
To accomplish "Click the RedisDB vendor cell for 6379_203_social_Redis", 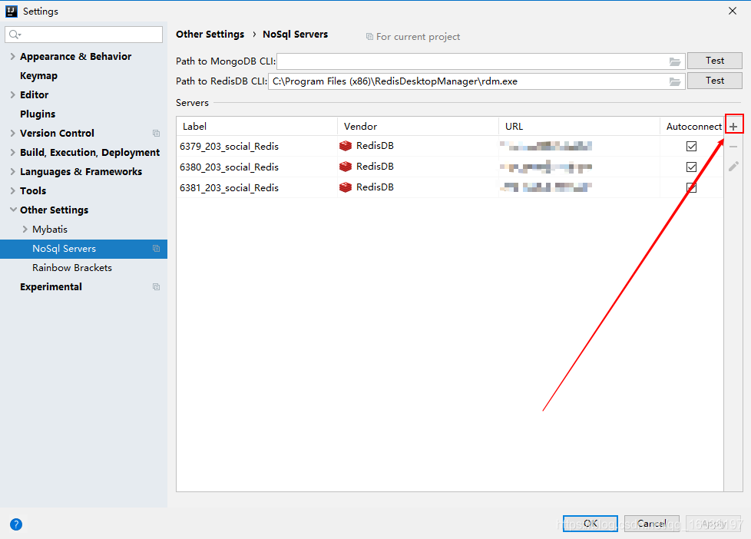I will pos(419,146).
